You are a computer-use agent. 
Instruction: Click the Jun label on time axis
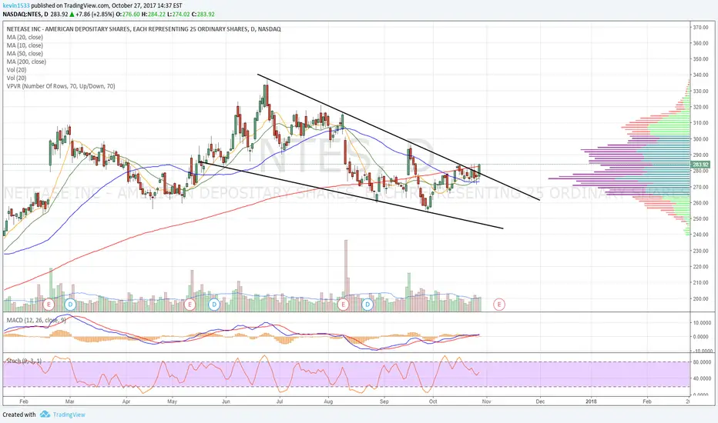225,401
